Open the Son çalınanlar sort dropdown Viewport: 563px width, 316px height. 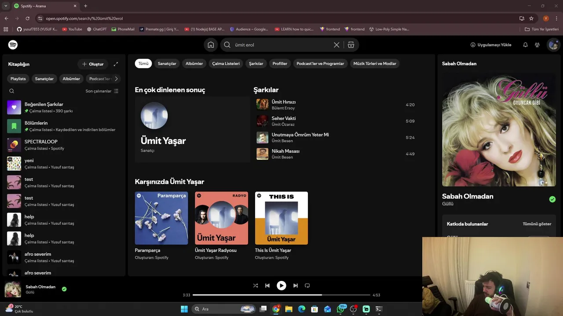(102, 91)
